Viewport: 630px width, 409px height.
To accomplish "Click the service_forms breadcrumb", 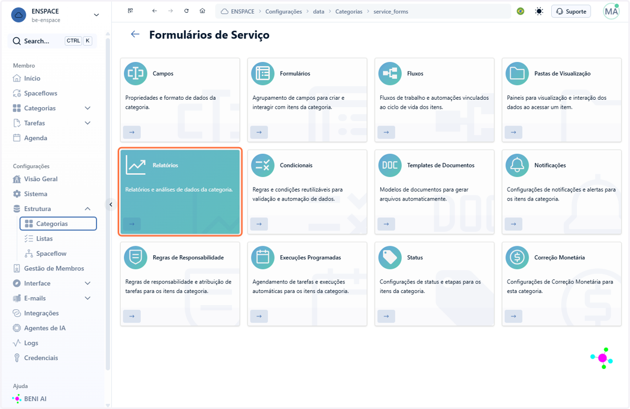I will click(x=391, y=12).
